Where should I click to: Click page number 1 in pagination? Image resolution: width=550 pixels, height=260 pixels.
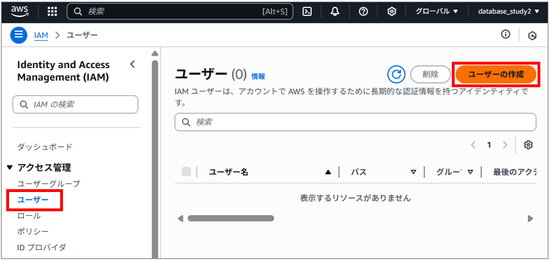tap(489, 145)
